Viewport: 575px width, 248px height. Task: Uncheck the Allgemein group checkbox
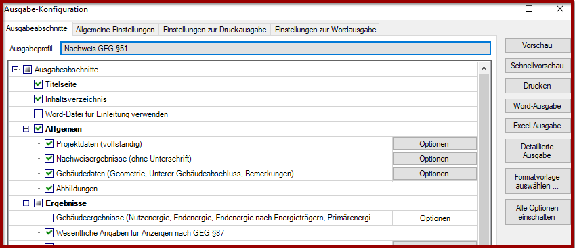pyautogui.click(x=38, y=129)
